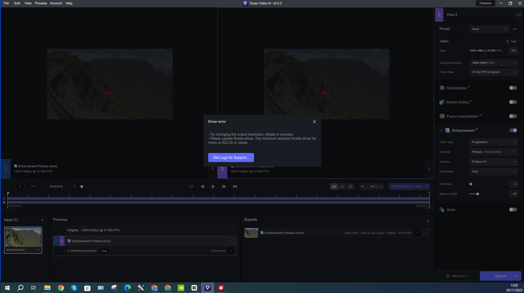Viewport: 524px width, 293px height.
Task: Select the split-screen comparison icon
Action: (x=350, y=186)
